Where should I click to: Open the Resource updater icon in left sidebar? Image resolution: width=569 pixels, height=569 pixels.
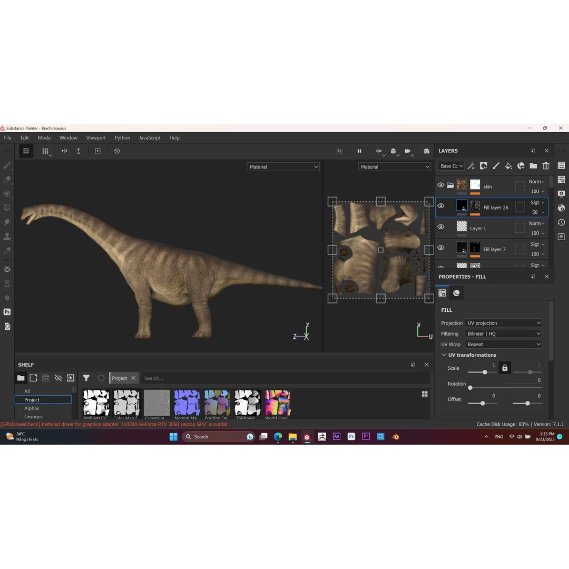7,327
